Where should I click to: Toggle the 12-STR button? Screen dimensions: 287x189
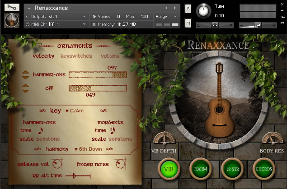point(232,169)
